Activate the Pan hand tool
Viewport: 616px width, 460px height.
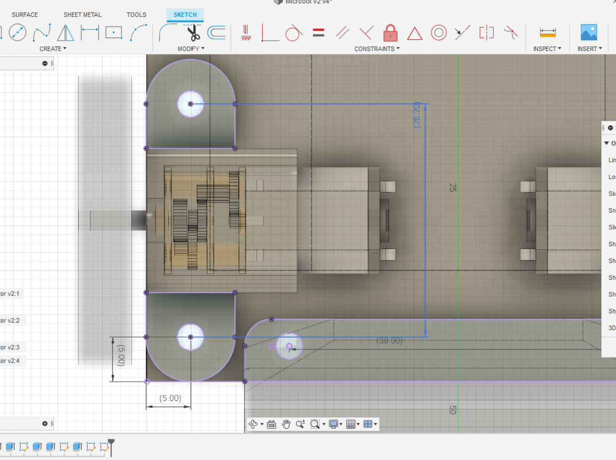(286, 424)
